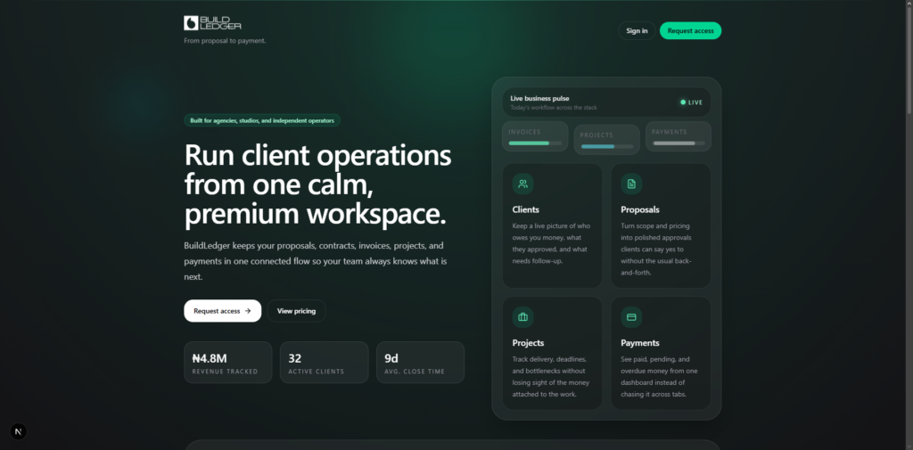The image size is (913, 450).
Task: Open the Sign in page
Action: tap(637, 31)
